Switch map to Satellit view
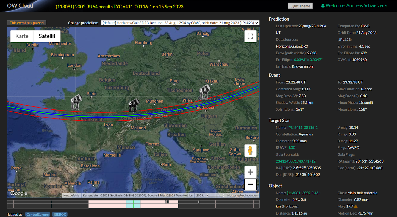Screen dimensions: 397x217 47,36
